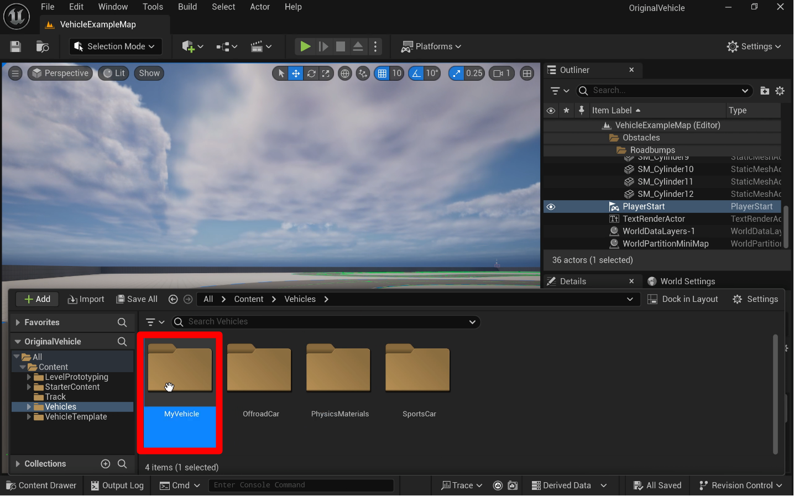The width and height of the screenshot is (794, 496).
Task: Open the Content Browser toolbar icon beside save
Action: 43,46
